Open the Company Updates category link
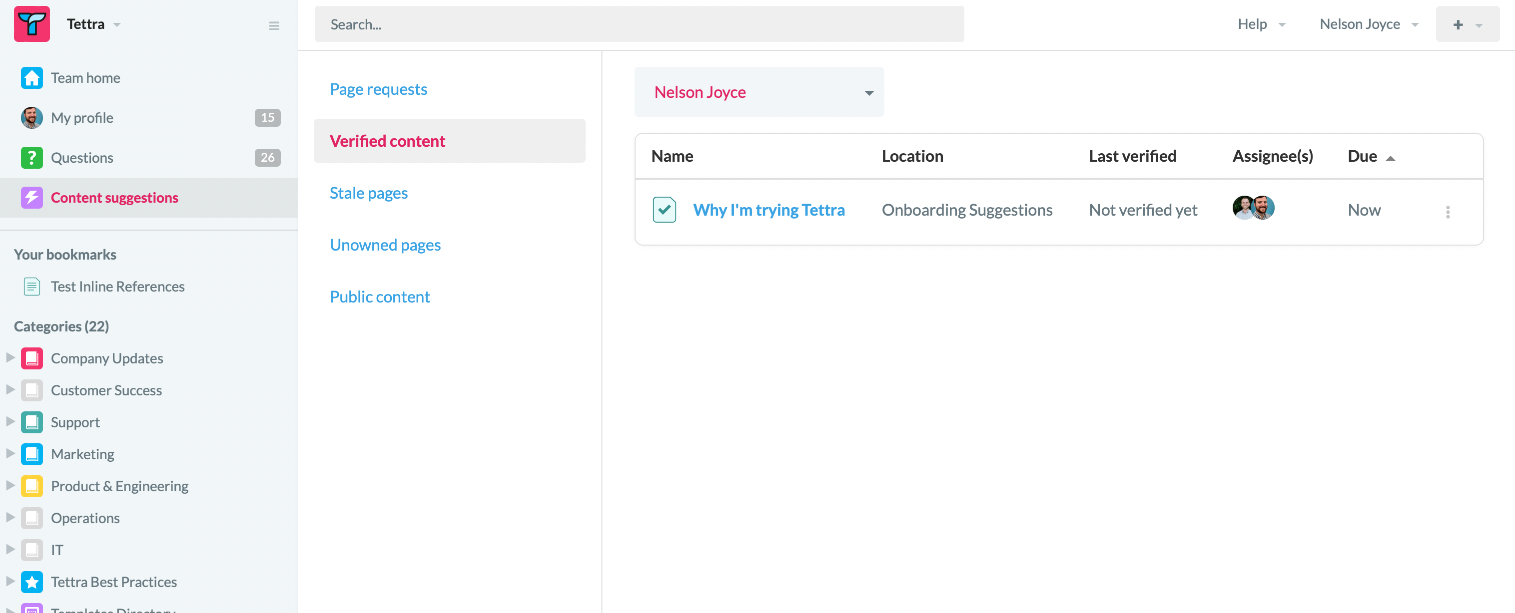This screenshot has height=613, width=1515. (107, 358)
